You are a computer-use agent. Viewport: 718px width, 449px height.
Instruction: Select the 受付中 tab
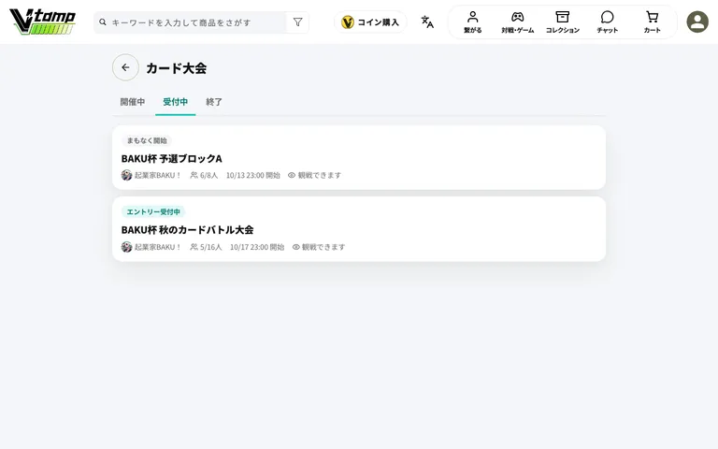176,102
